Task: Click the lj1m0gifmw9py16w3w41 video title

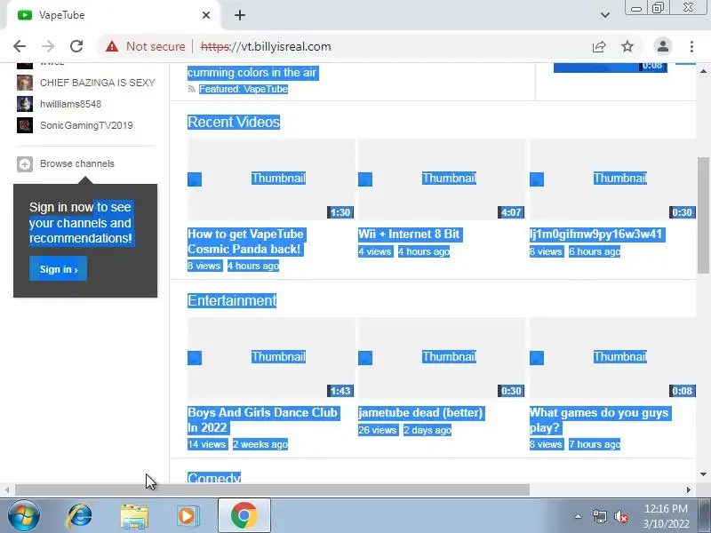Action: (596, 235)
